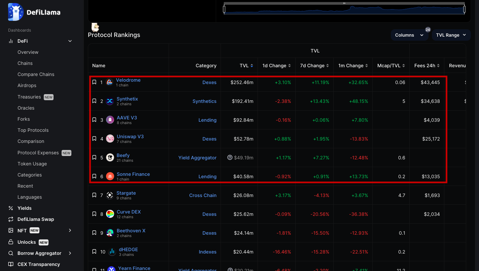Open the Columns dropdown
Image resolution: width=479 pixels, height=271 pixels.
[409, 35]
